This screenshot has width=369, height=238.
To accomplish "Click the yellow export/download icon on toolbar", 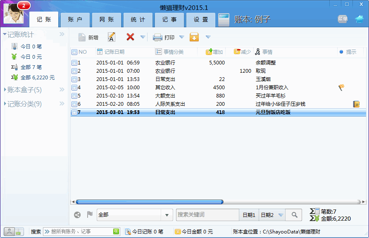I will pyautogui.click(x=194, y=37).
